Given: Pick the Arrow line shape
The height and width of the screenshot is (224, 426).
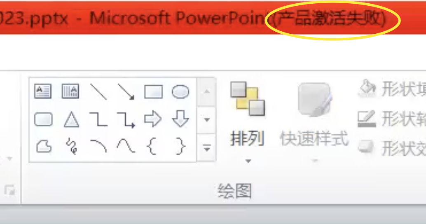Looking at the screenshot, I should click(x=126, y=91).
